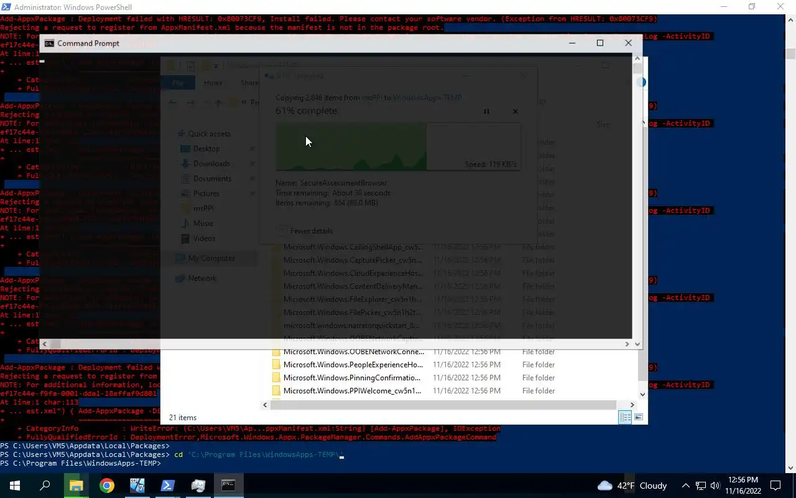The width and height of the screenshot is (796, 498).
Task: Minimize the Command Prompt window
Action: [572, 43]
